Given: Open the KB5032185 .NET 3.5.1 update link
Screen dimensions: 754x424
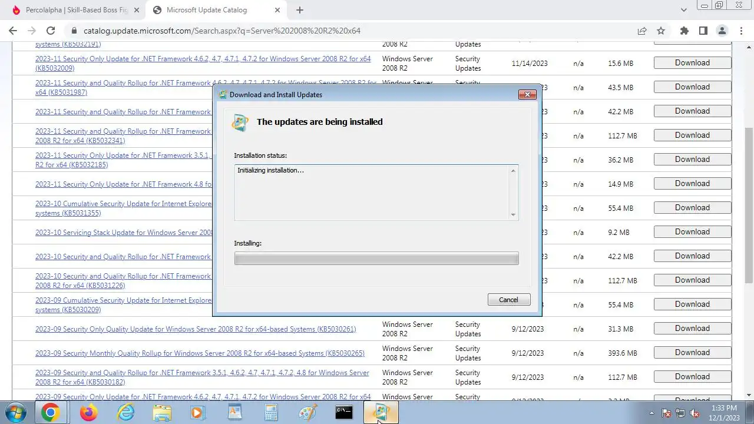Looking at the screenshot, I should (x=124, y=160).
